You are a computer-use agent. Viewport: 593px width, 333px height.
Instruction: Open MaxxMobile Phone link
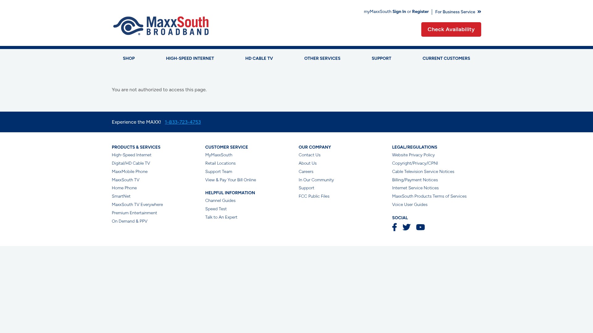click(130, 172)
